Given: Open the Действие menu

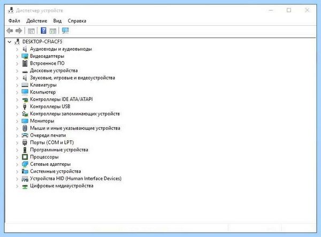Looking at the screenshot, I should pyautogui.click(x=36, y=21).
